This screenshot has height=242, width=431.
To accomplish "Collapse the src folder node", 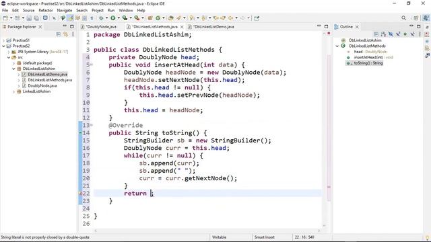I will (x=9, y=58).
